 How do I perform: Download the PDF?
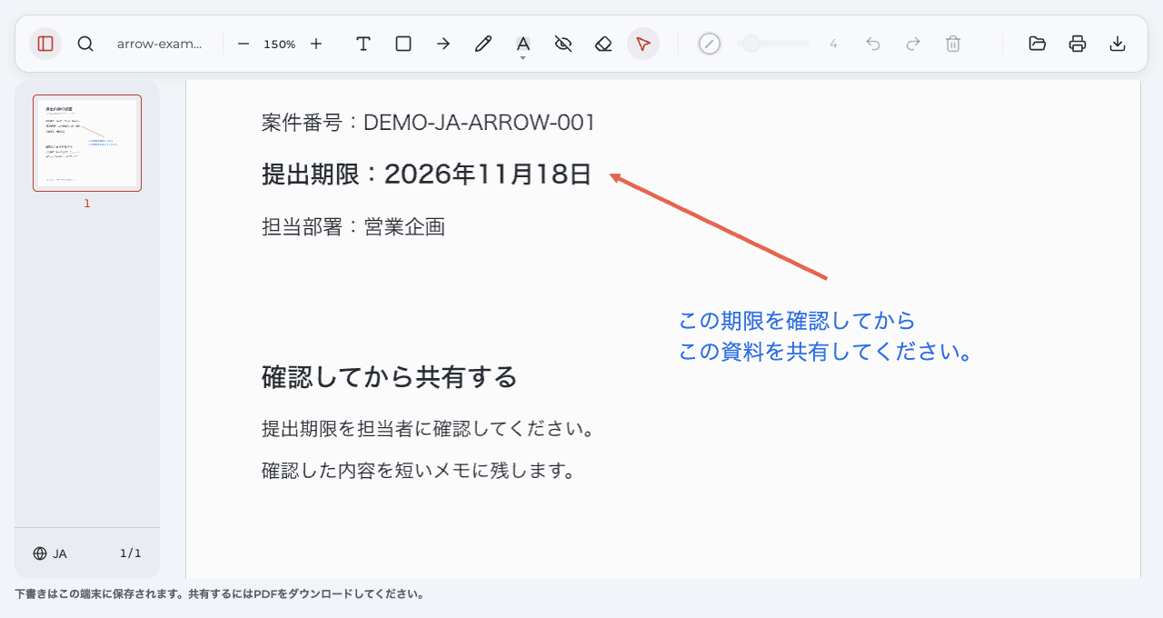1118,44
